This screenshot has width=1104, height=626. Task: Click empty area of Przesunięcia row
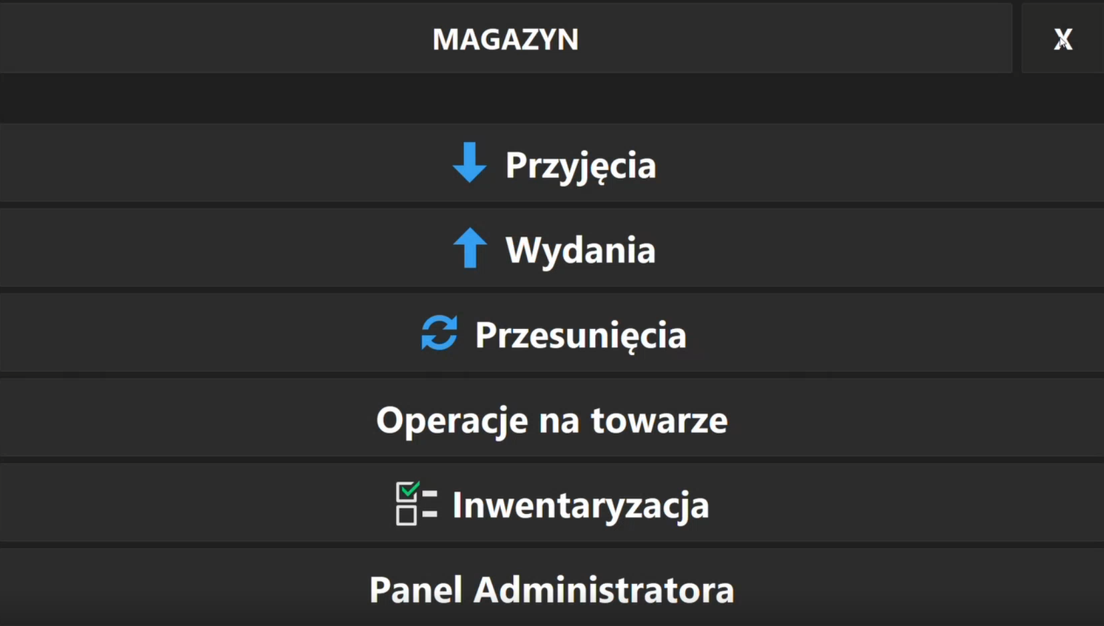(x=868, y=332)
